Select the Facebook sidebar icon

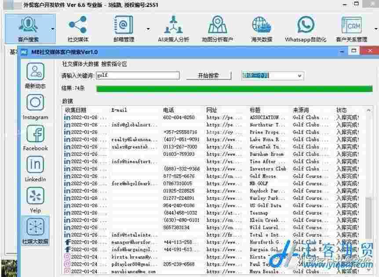pos(35,138)
